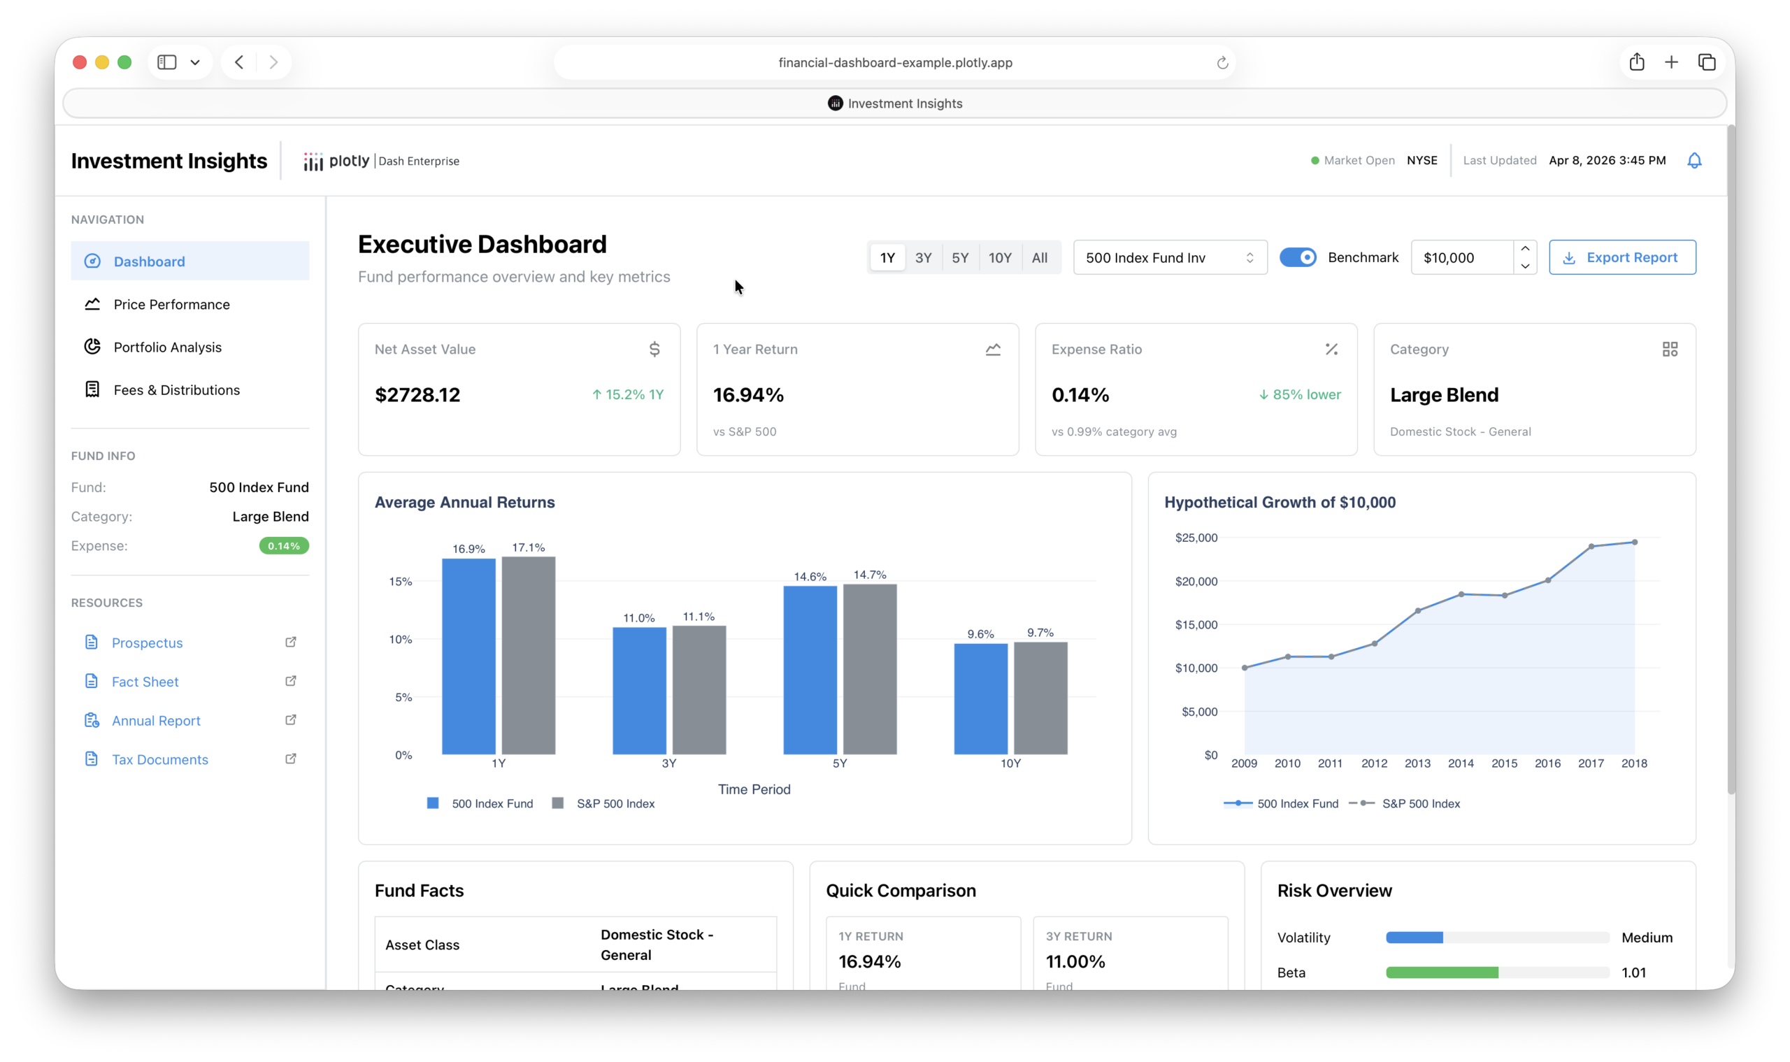Select the 3Y time range tab
Image resolution: width=1790 pixels, height=1062 pixels.
pyautogui.click(x=923, y=257)
